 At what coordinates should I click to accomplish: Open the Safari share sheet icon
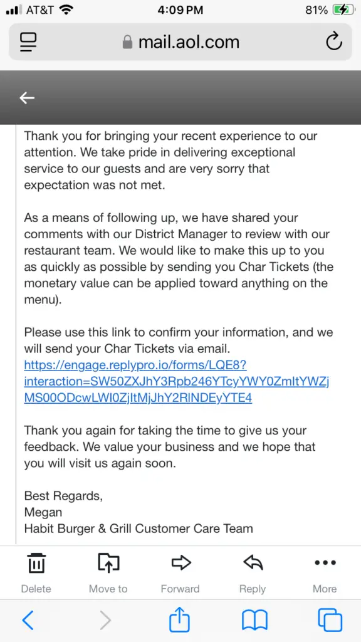click(180, 619)
